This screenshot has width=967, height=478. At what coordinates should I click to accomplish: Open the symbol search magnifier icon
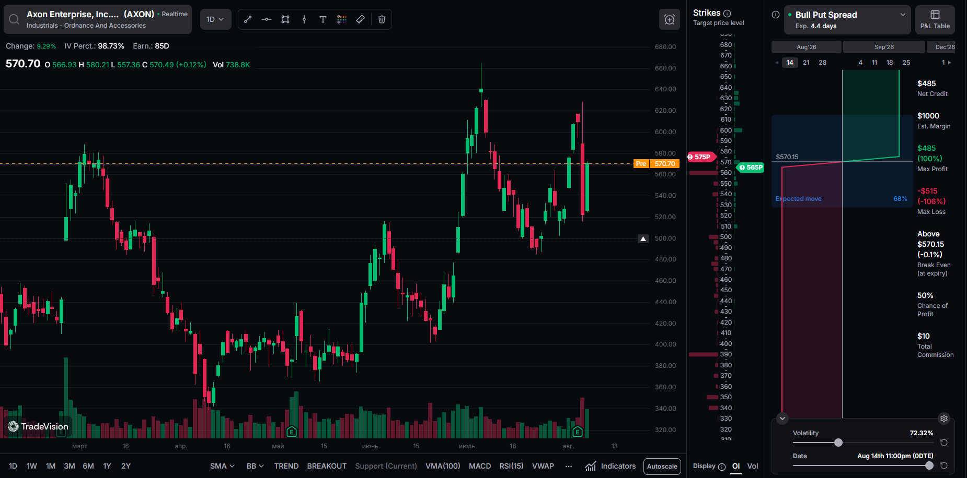coord(14,19)
